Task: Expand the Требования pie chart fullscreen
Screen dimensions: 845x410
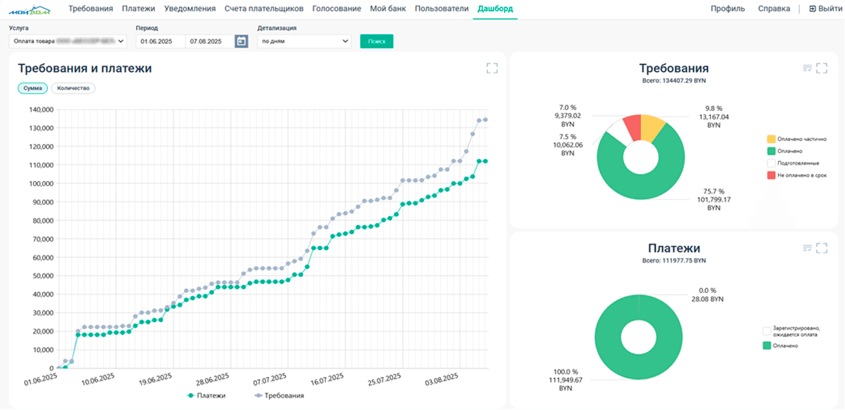Action: 821,68
